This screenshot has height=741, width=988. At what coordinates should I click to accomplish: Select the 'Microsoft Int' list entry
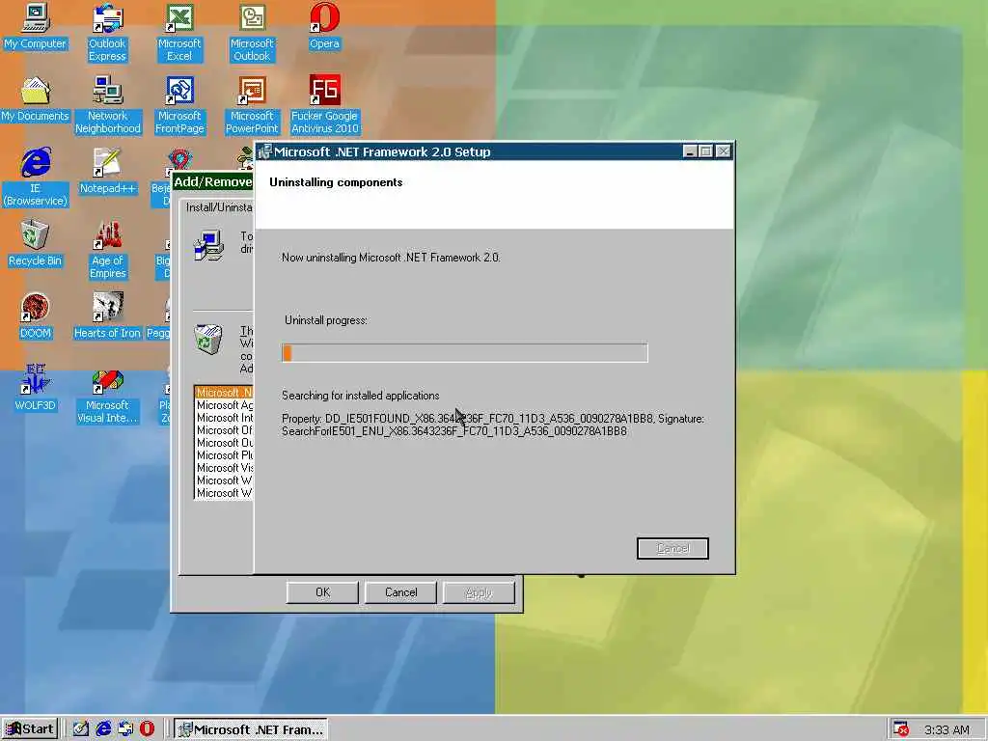tap(224, 418)
